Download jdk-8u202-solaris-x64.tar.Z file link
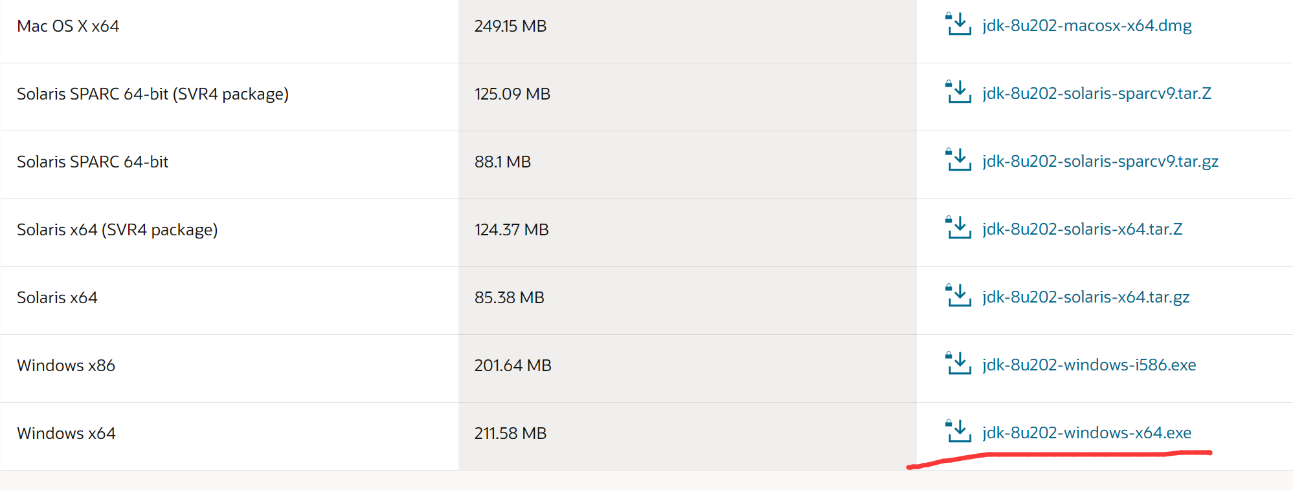This screenshot has height=490, width=1293. click(x=1082, y=229)
